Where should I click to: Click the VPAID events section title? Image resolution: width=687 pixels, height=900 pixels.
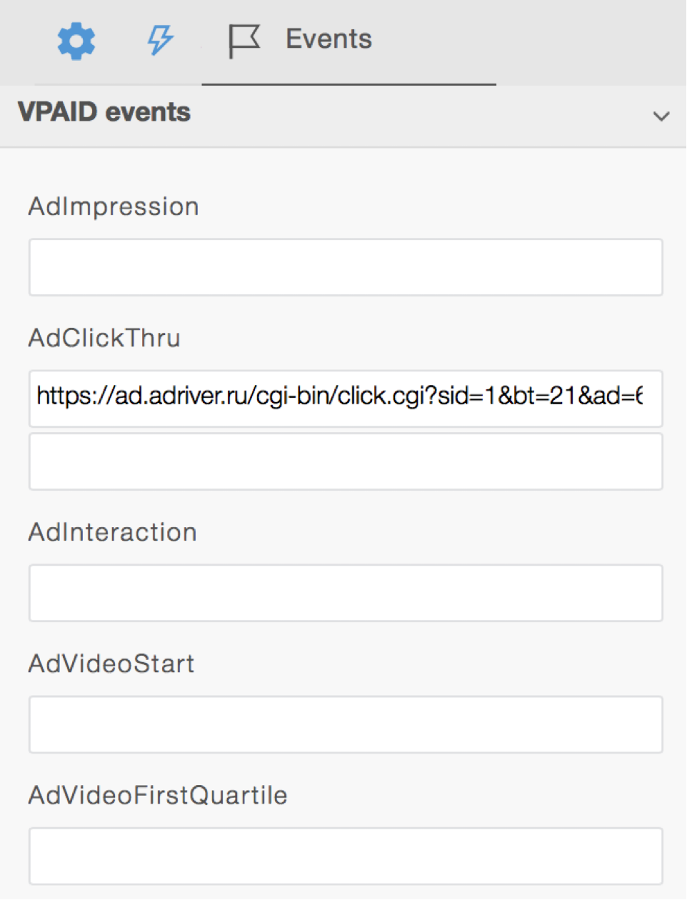click(104, 112)
